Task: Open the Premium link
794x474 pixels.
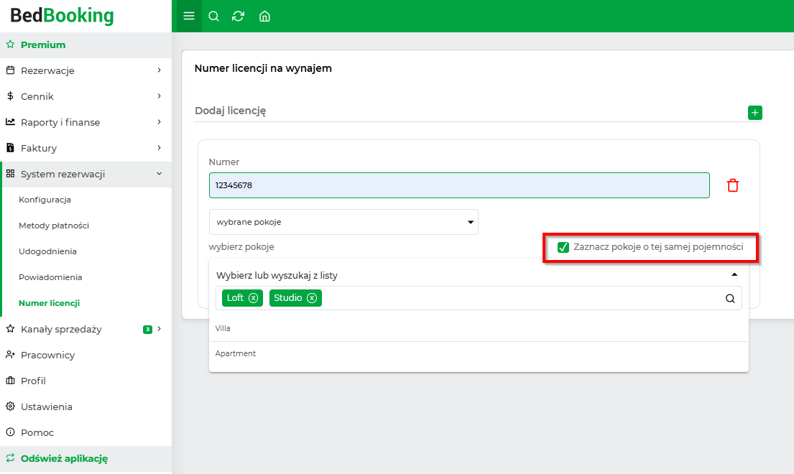Action: click(43, 45)
